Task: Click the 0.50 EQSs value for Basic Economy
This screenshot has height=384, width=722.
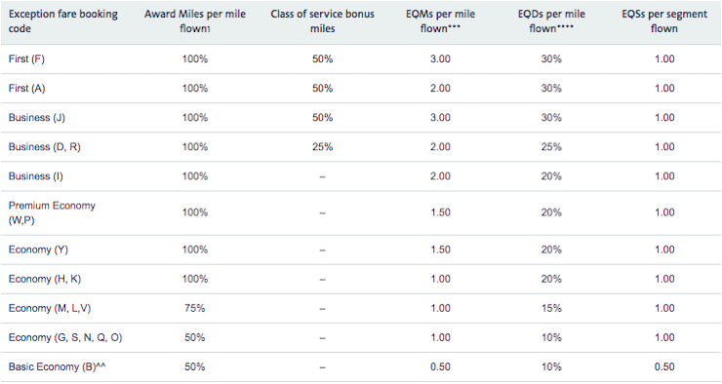Action: [664, 367]
